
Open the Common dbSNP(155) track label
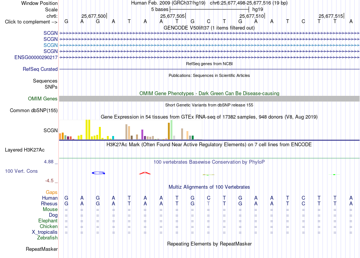pos(33,110)
